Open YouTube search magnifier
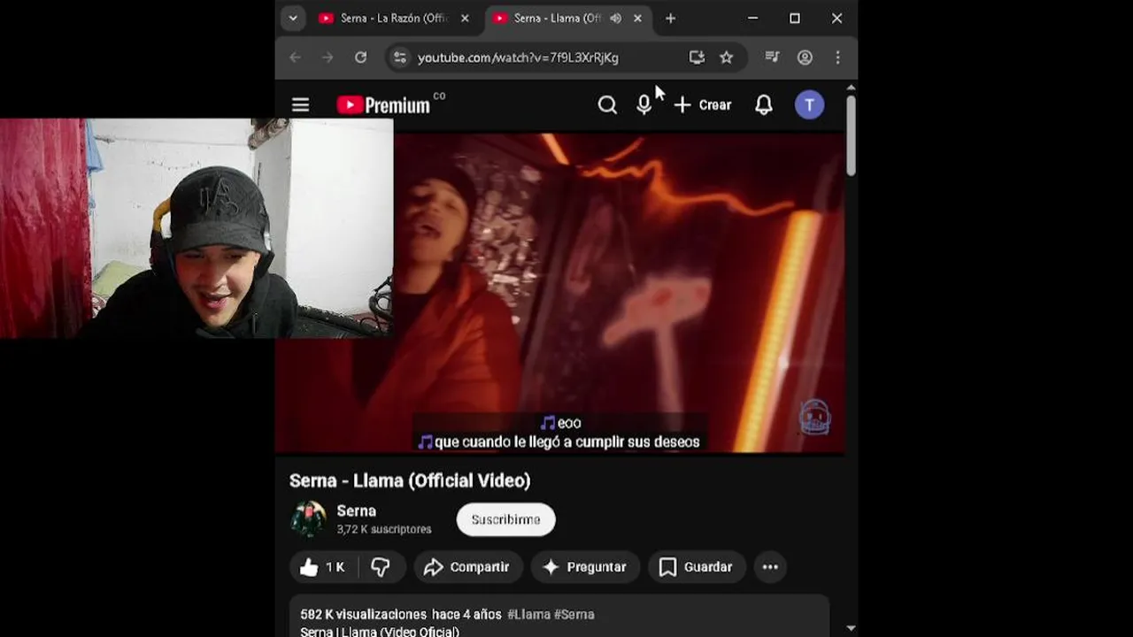Screen dimensions: 1133x637 click(x=607, y=105)
